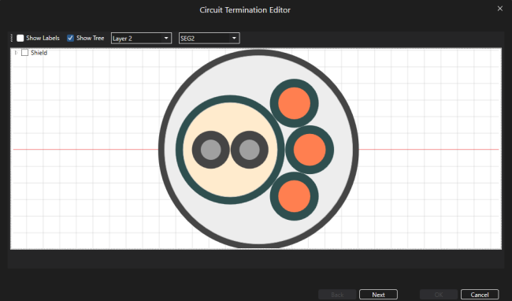
Task: Click the Show Tree text label
Action: pos(90,38)
